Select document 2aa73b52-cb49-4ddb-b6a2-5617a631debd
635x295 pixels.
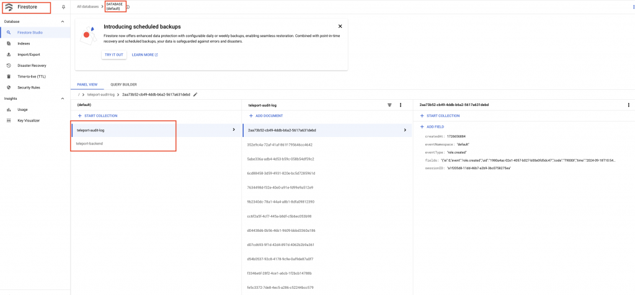[x=327, y=130]
